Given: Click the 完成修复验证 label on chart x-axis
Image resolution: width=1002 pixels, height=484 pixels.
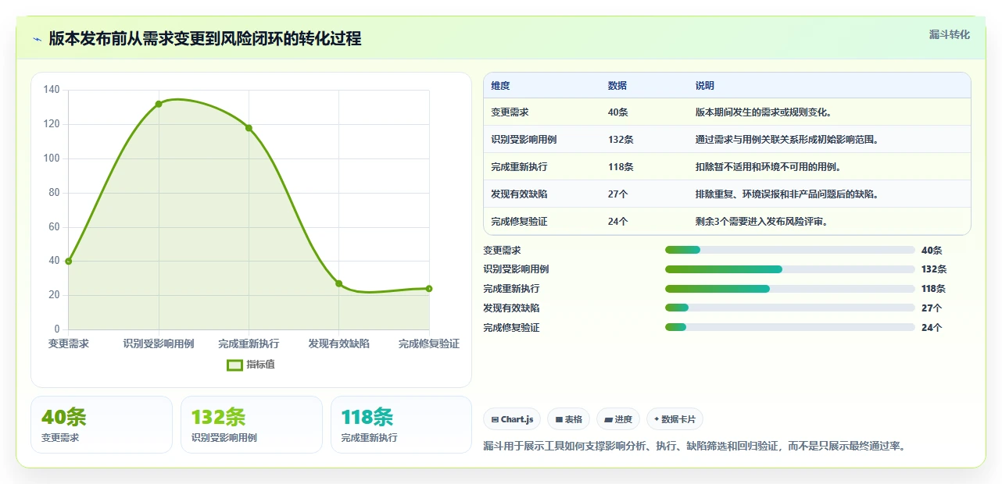Looking at the screenshot, I should (429, 343).
